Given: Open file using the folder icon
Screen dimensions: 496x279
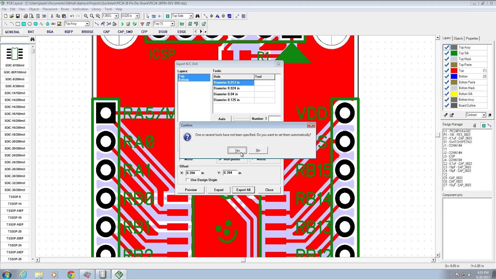Looking at the screenshot, I should 12,16.
